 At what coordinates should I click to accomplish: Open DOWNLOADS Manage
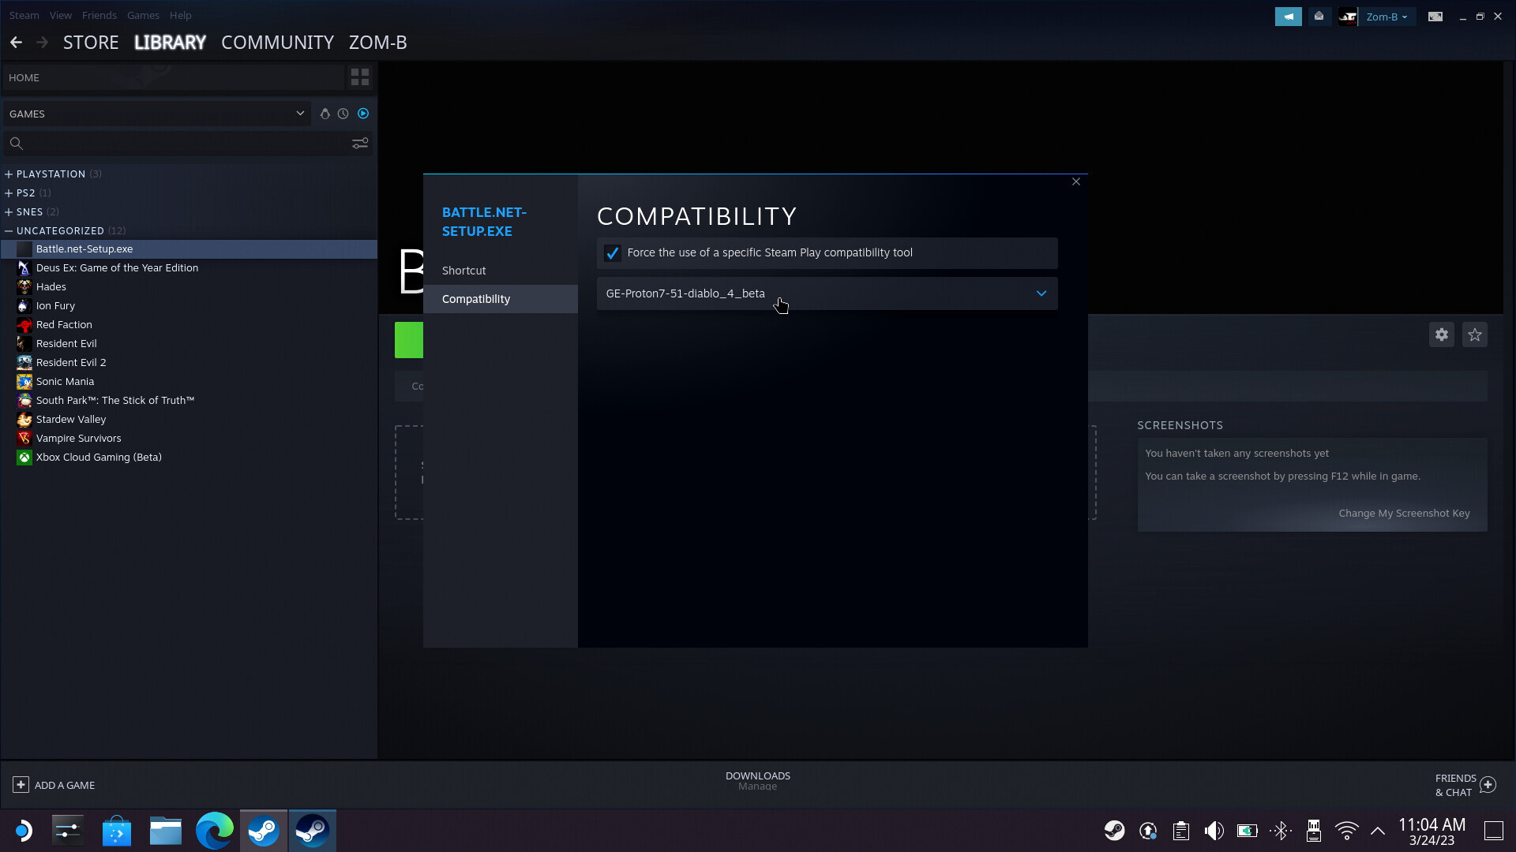click(x=757, y=781)
